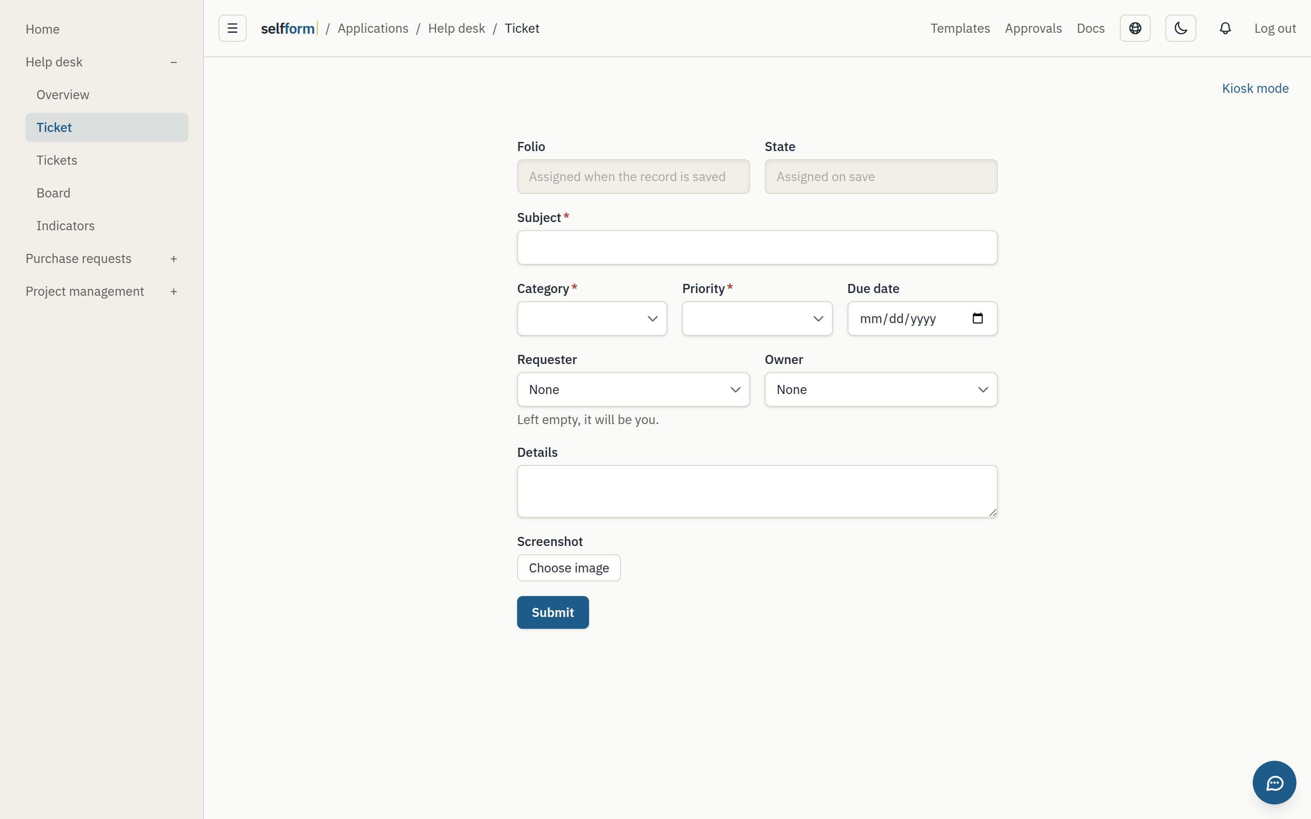
Task: Expand the Project management section
Action: pyautogui.click(x=173, y=291)
